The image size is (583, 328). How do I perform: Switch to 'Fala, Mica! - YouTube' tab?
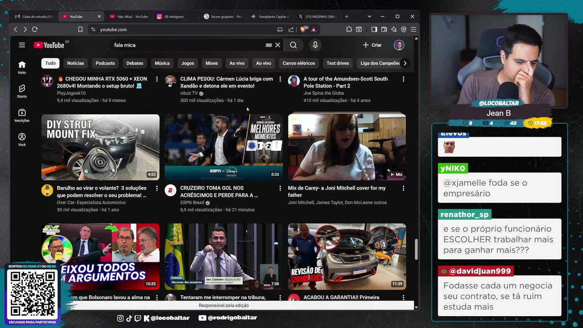click(128, 16)
